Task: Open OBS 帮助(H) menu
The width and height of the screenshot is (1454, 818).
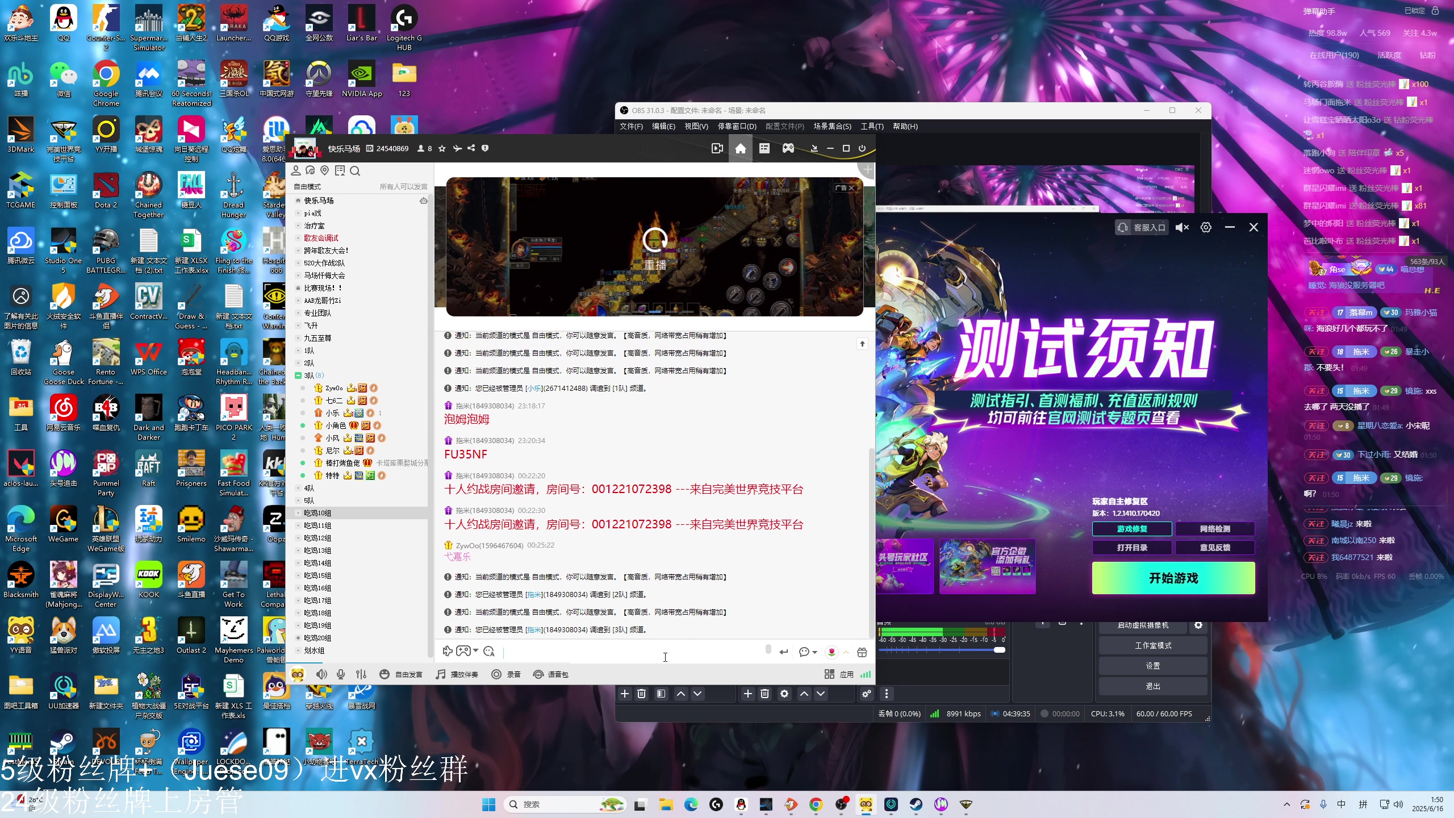Action: tap(905, 126)
